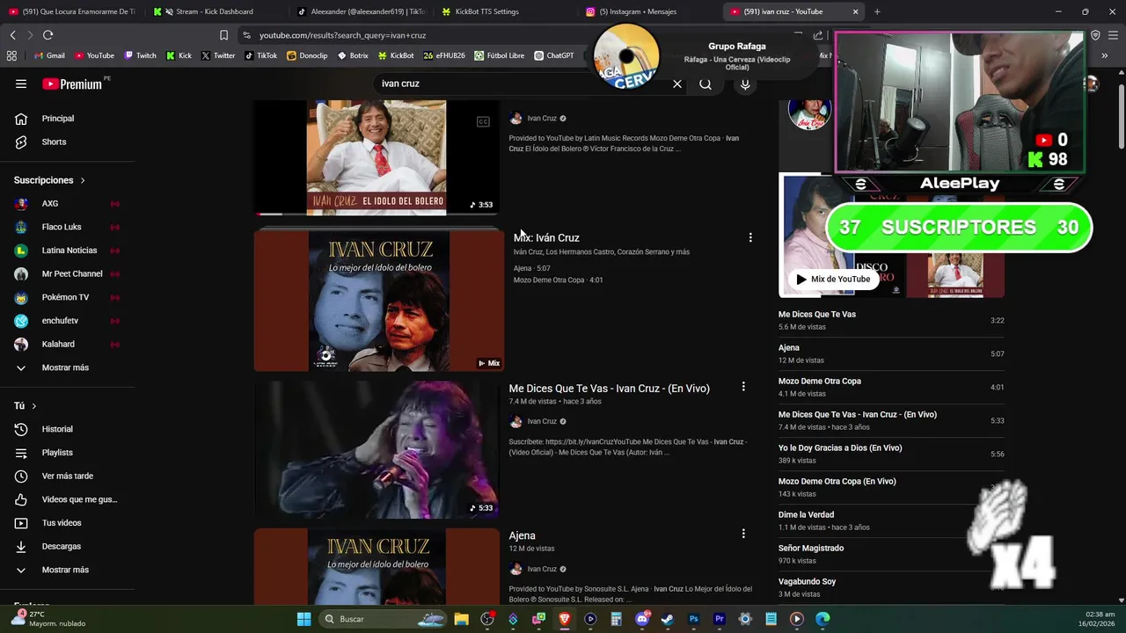
Task: Switch to Stream - Kick Dashboard tab
Action: pos(211,11)
